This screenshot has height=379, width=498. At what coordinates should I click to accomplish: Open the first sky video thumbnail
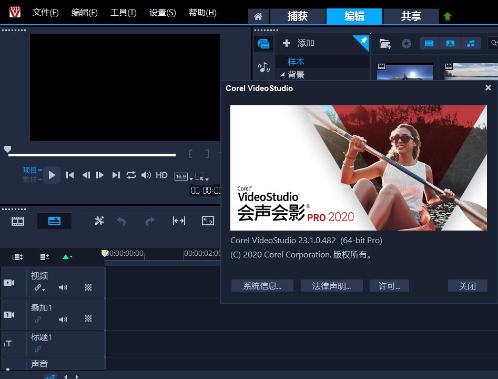405,72
